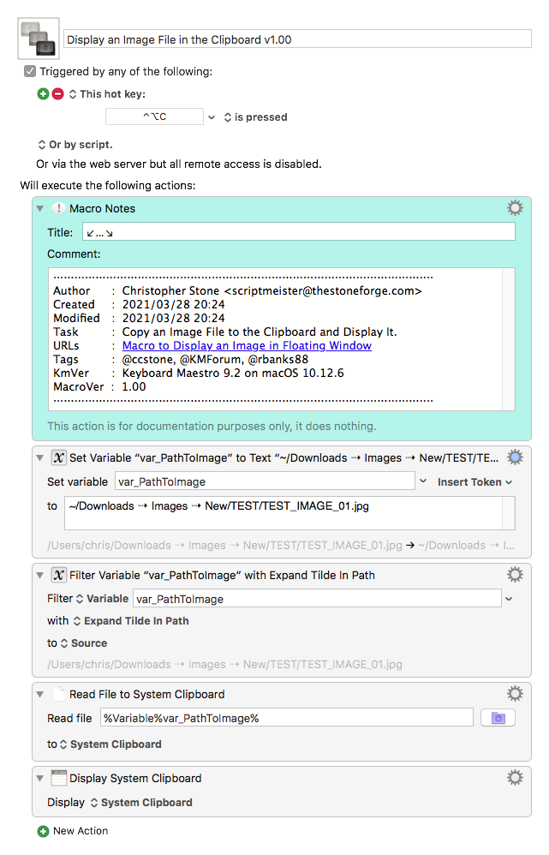Change Display 'System Clipboard' selector
The image size is (549, 855).
(141, 803)
